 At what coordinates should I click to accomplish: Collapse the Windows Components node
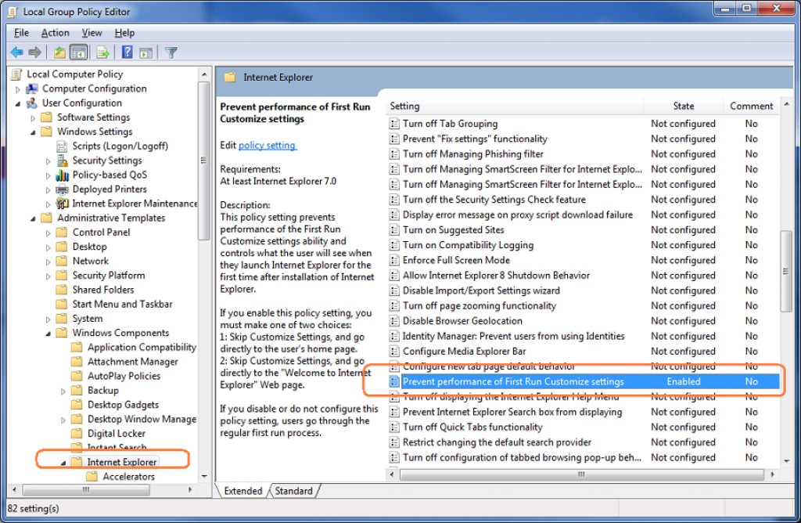tap(48, 334)
